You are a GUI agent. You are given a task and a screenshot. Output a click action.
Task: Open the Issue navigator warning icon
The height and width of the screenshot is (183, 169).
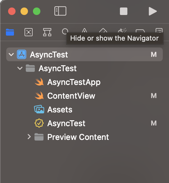tap(84, 30)
